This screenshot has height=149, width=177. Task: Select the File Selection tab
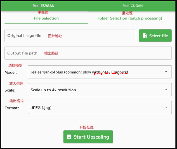pyautogui.click(x=46, y=18)
